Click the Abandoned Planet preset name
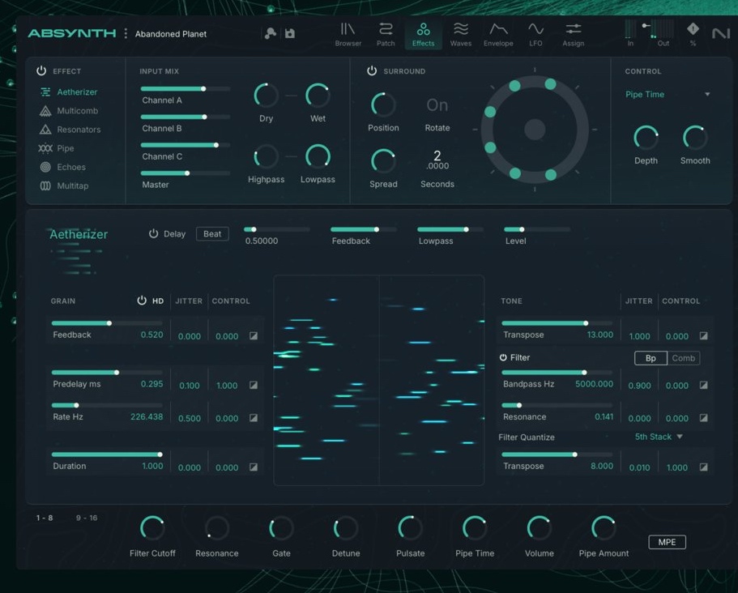Image resolution: width=738 pixels, height=593 pixels. pos(171,34)
